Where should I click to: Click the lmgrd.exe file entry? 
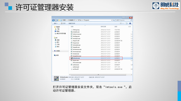click(76, 43)
